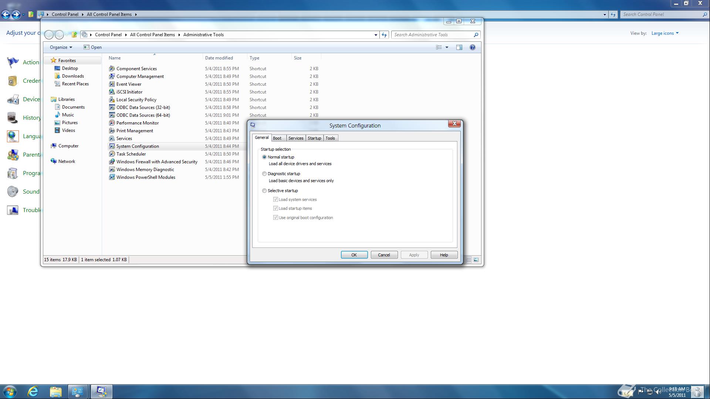Screen dimensions: 710x399
Task: Select Diagnostic startup radio button
Action: coord(264,174)
